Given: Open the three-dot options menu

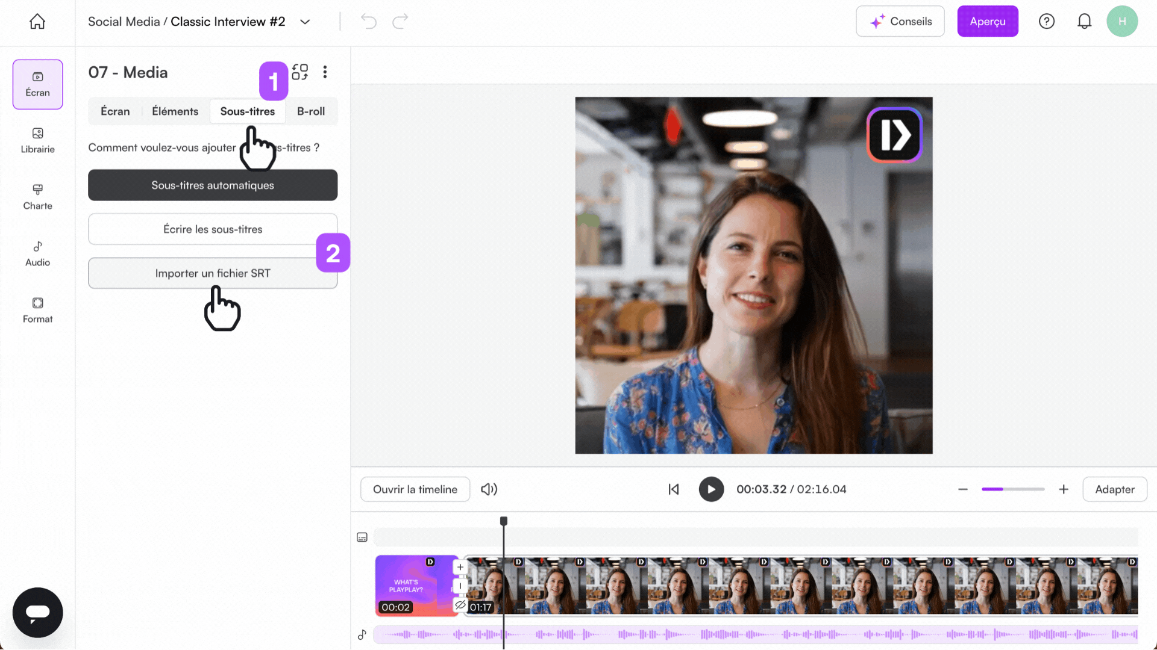Looking at the screenshot, I should 325,72.
